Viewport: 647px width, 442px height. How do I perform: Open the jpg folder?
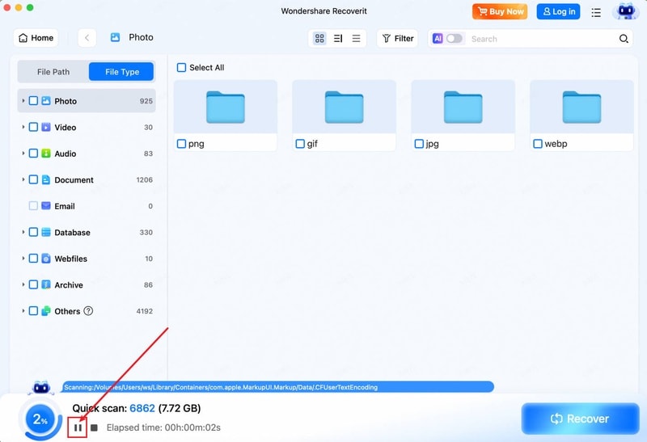463,107
